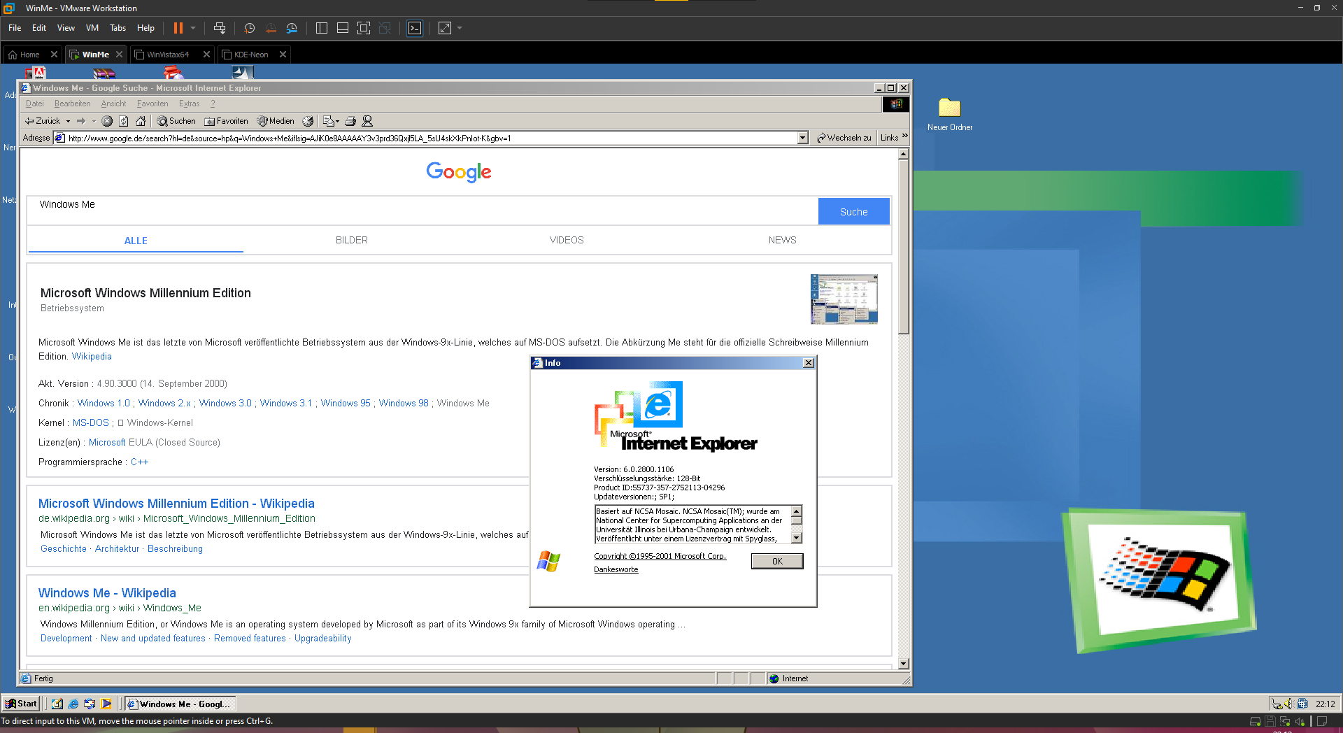Go to the home page icon
This screenshot has width=1343, height=733.
[x=141, y=121]
